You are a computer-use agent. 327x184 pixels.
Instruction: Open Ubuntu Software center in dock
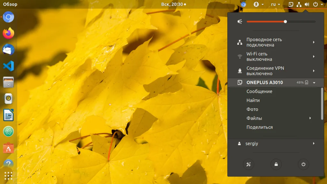tap(8, 148)
